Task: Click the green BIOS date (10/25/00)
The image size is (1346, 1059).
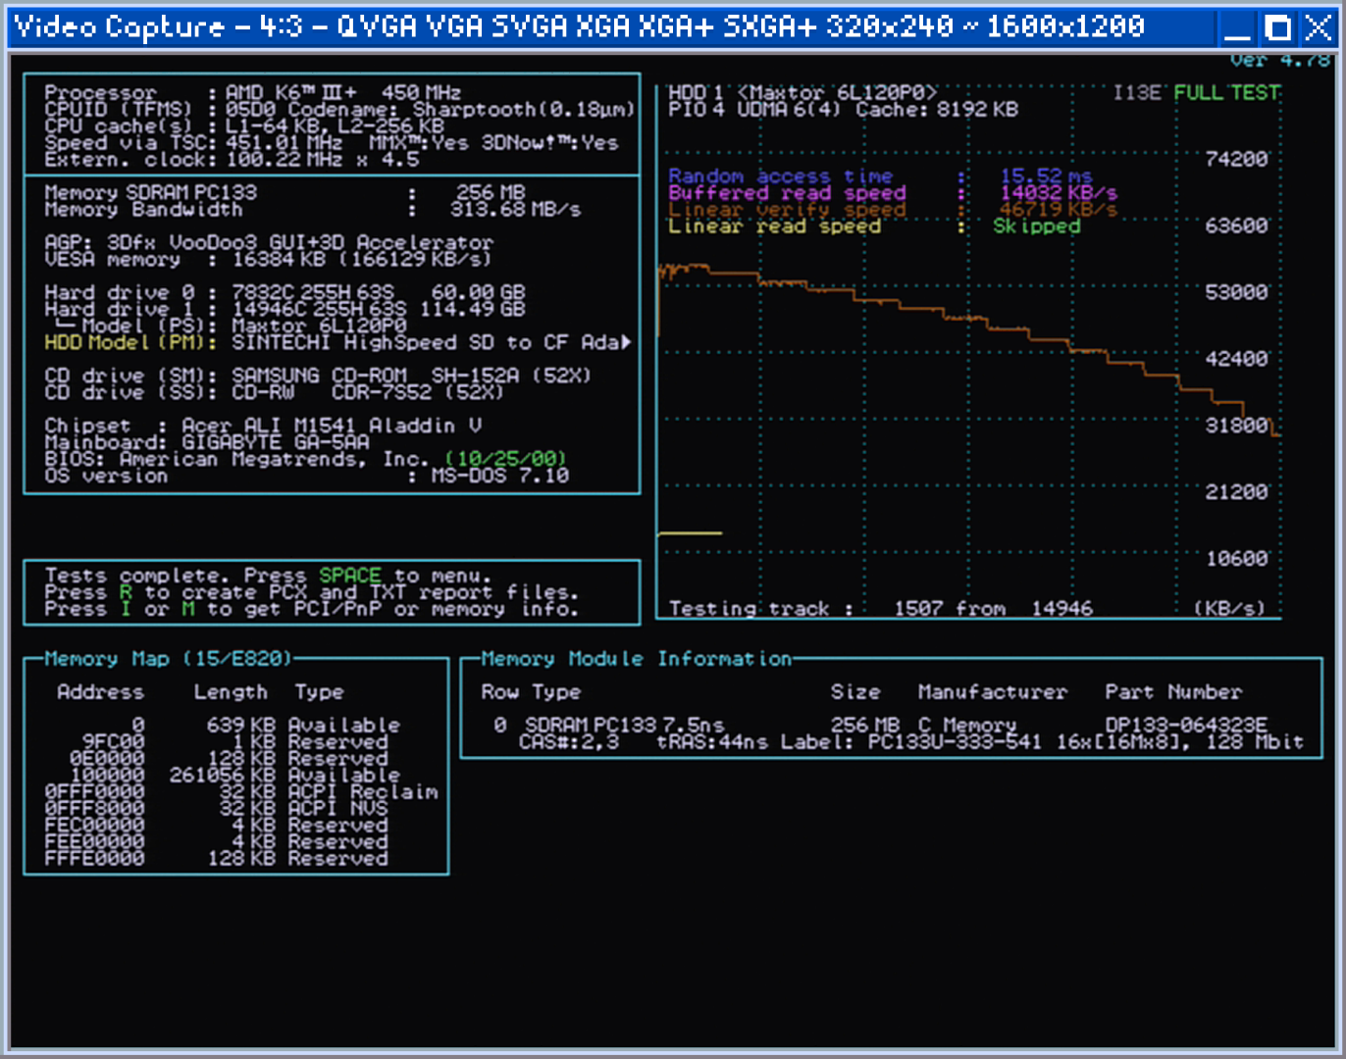Action: point(505,459)
